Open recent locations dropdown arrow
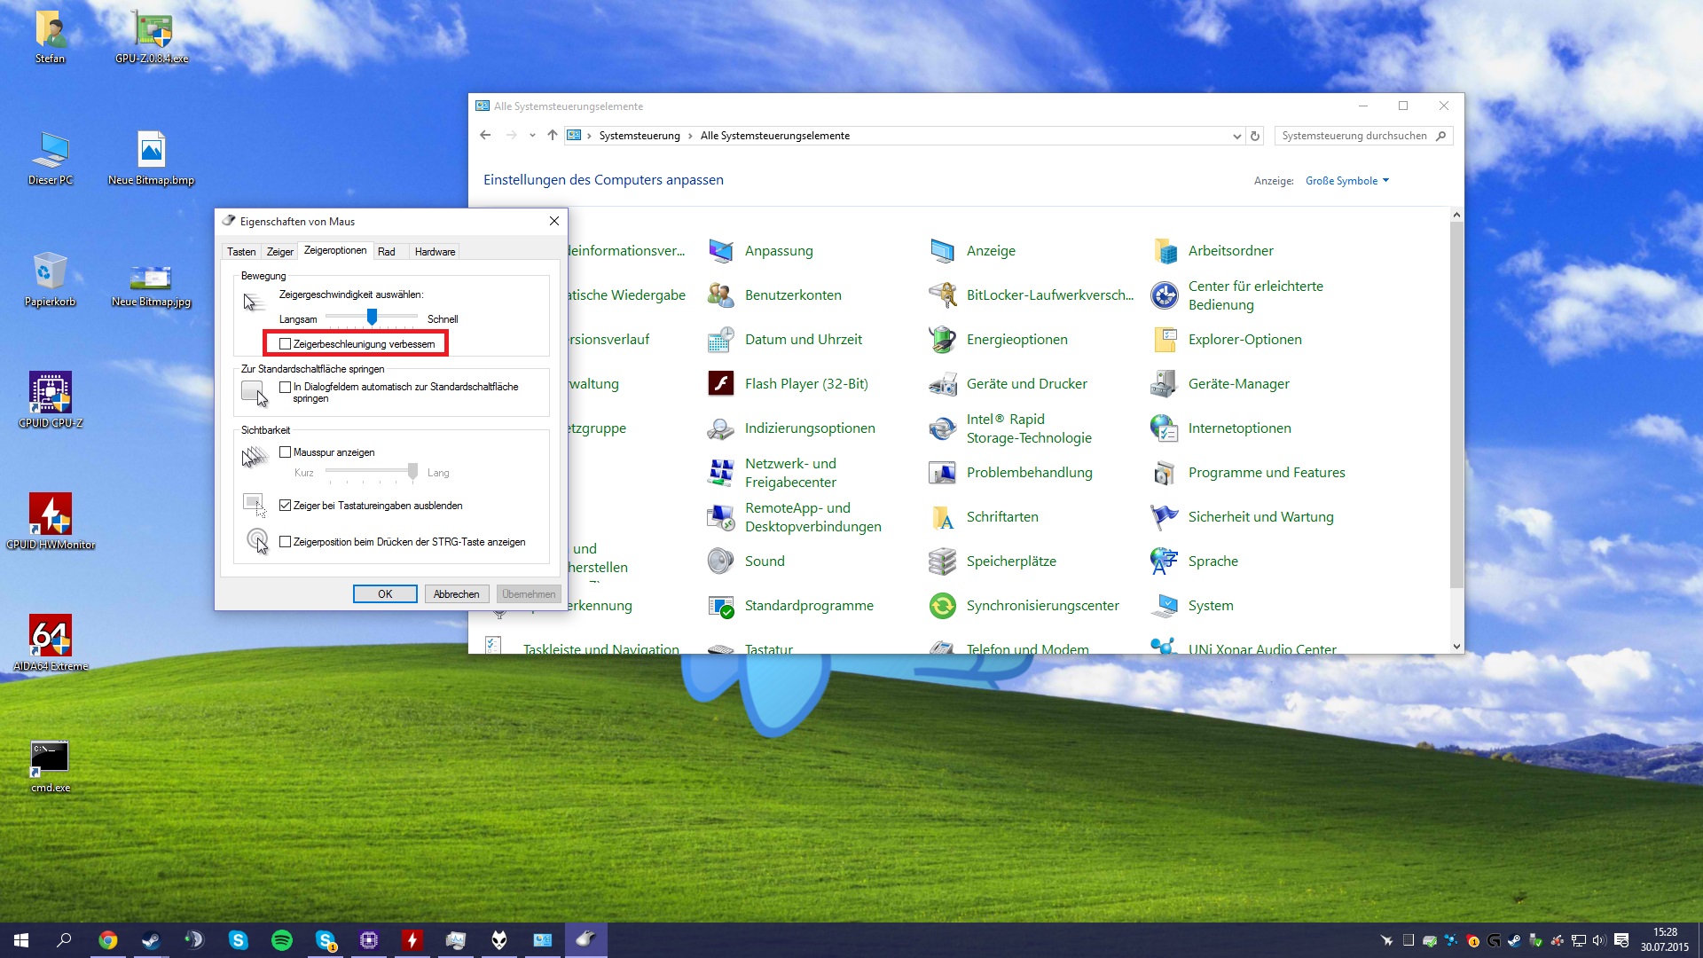 pyautogui.click(x=532, y=136)
